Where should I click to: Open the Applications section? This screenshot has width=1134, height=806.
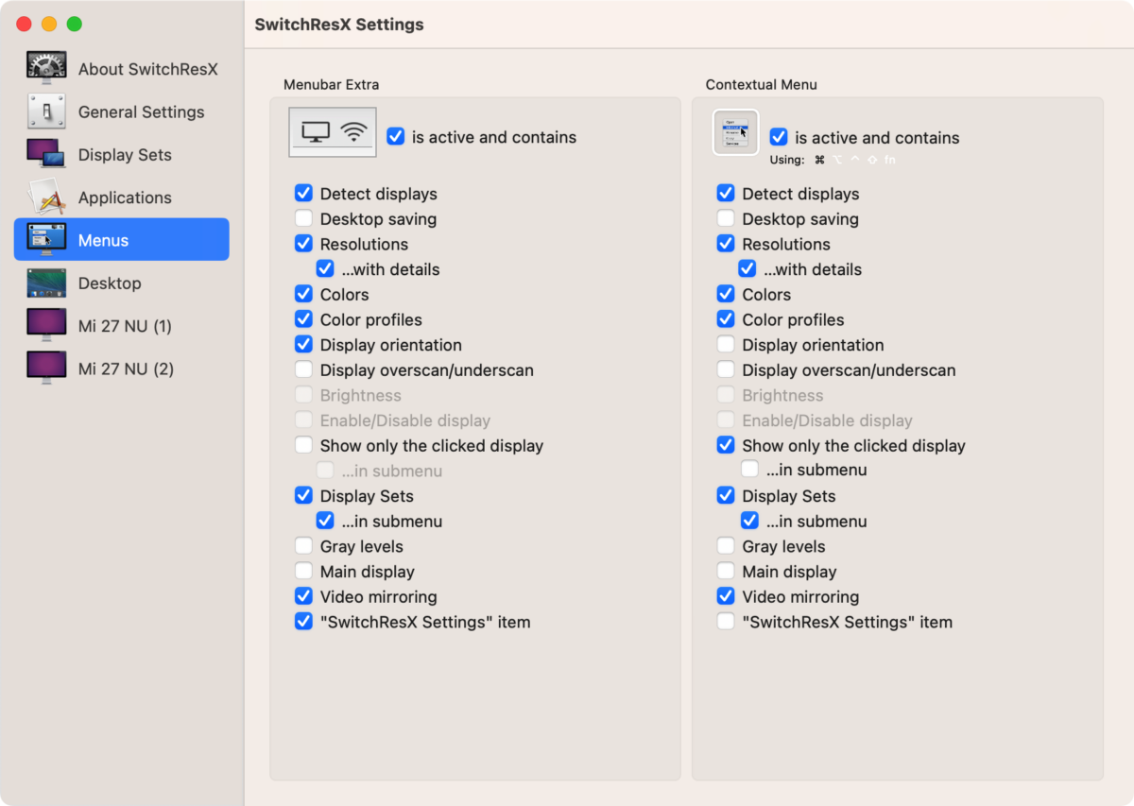122,197
